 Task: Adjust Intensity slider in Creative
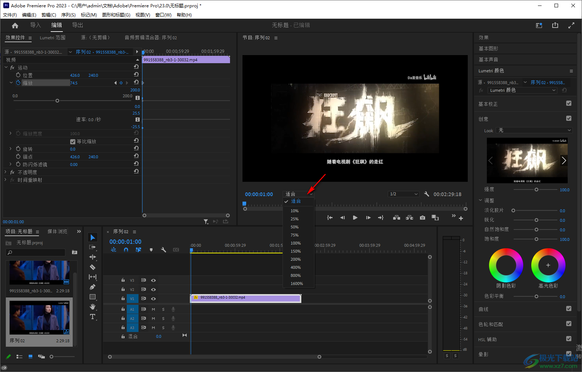click(x=536, y=189)
